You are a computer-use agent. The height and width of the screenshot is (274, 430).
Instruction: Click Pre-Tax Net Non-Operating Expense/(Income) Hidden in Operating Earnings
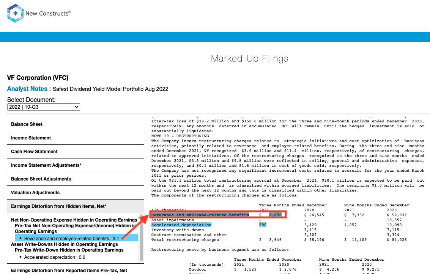tap(76, 228)
